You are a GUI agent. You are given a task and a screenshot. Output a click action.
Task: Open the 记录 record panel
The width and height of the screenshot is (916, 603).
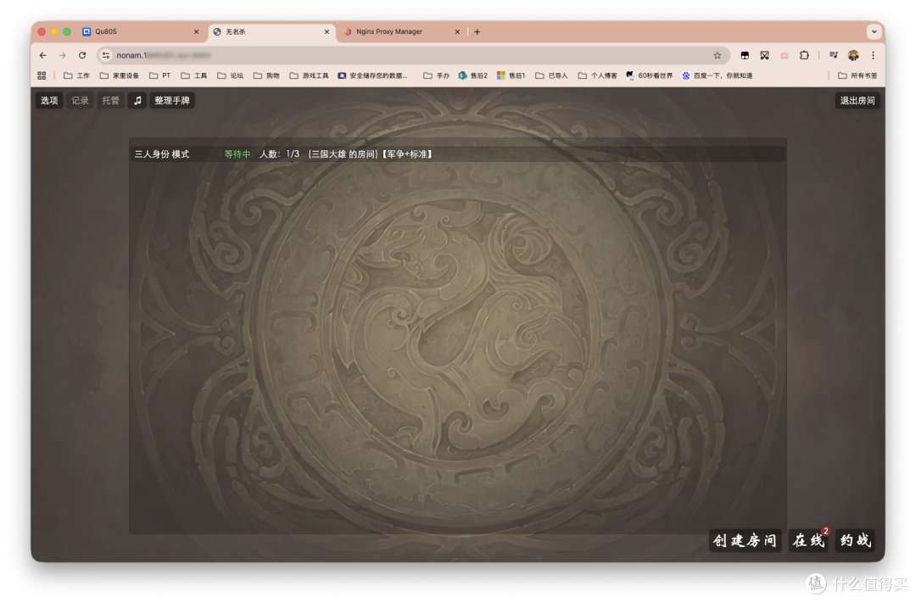point(80,100)
